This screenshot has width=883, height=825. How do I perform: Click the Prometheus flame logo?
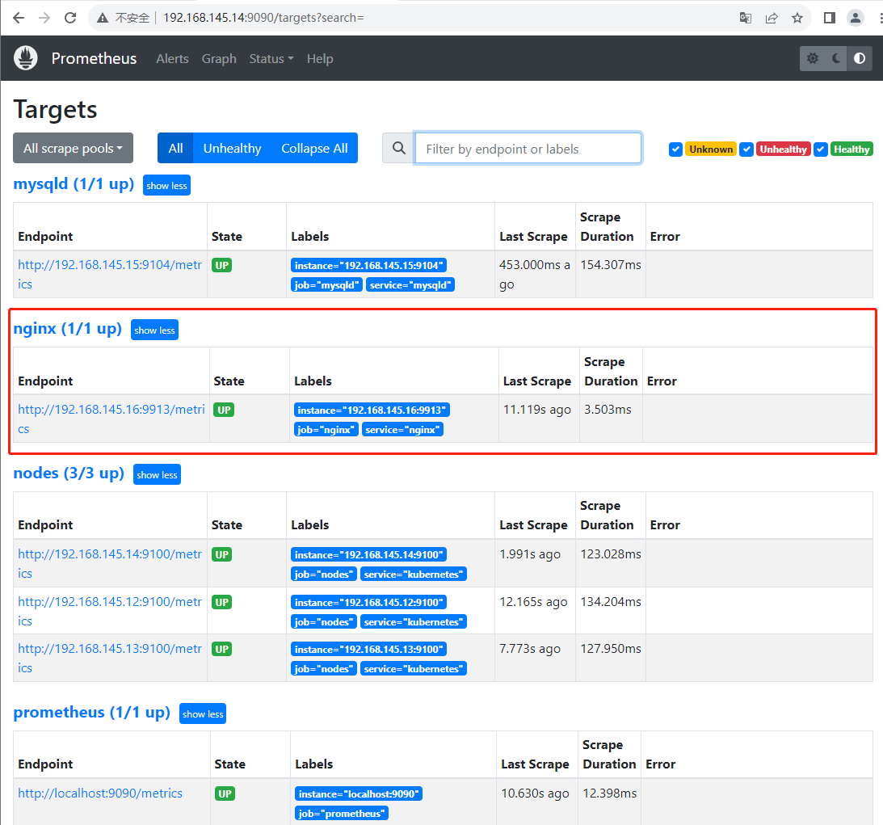[25, 58]
